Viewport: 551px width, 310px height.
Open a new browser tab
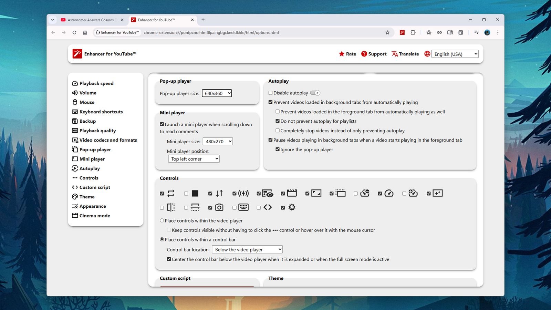[x=203, y=20]
